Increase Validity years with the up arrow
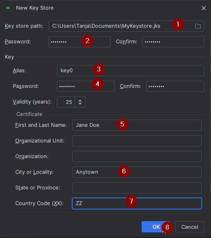This screenshot has height=238, width=211. [x=80, y=100]
